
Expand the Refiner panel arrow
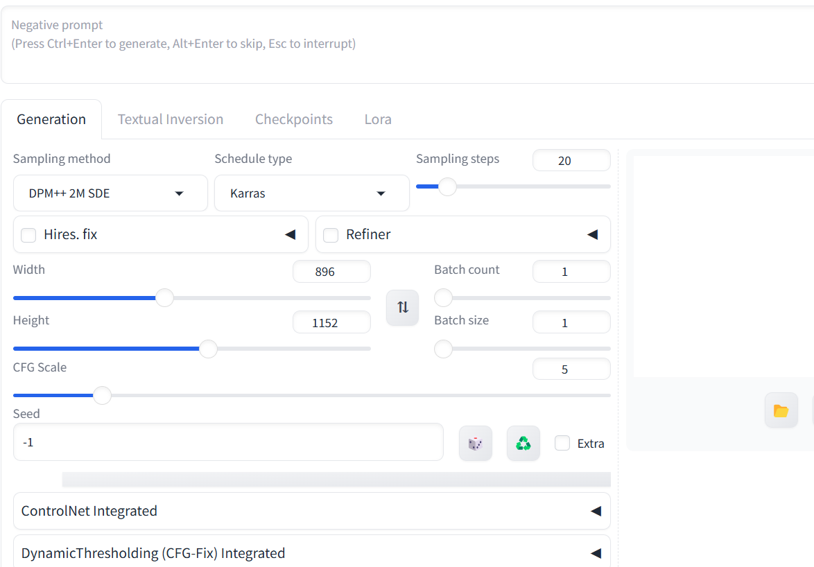592,235
